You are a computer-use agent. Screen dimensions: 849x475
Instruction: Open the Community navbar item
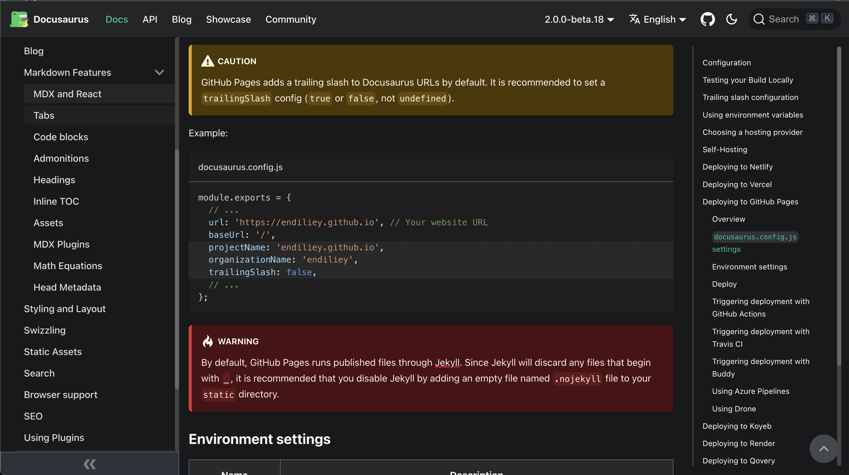(291, 19)
